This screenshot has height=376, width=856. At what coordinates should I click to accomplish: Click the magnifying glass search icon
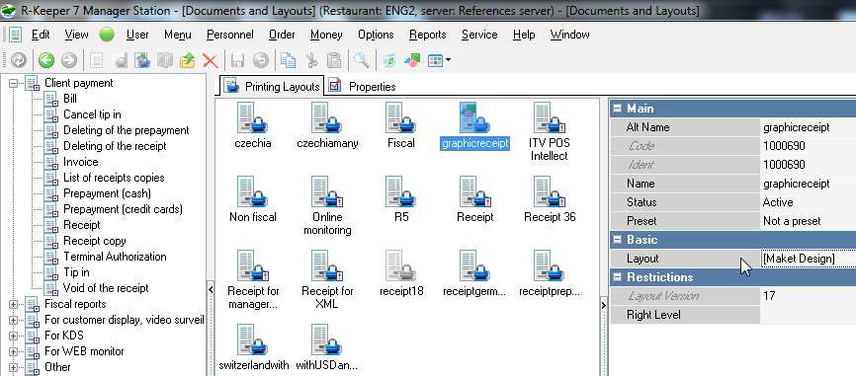point(362,60)
